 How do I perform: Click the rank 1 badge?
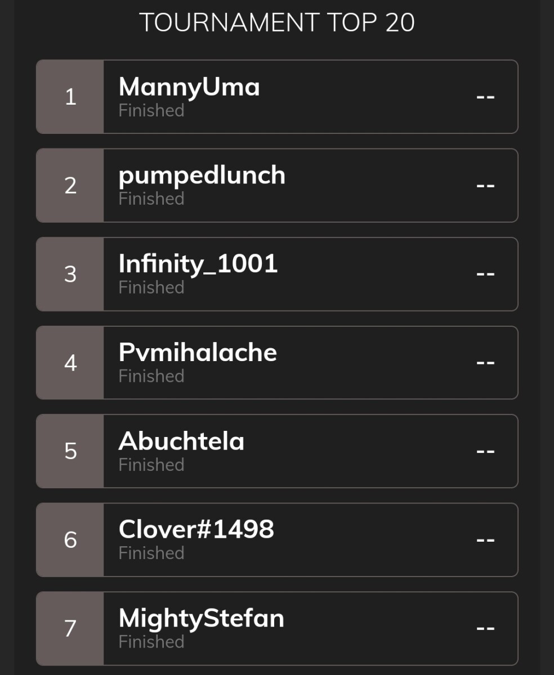[70, 97]
